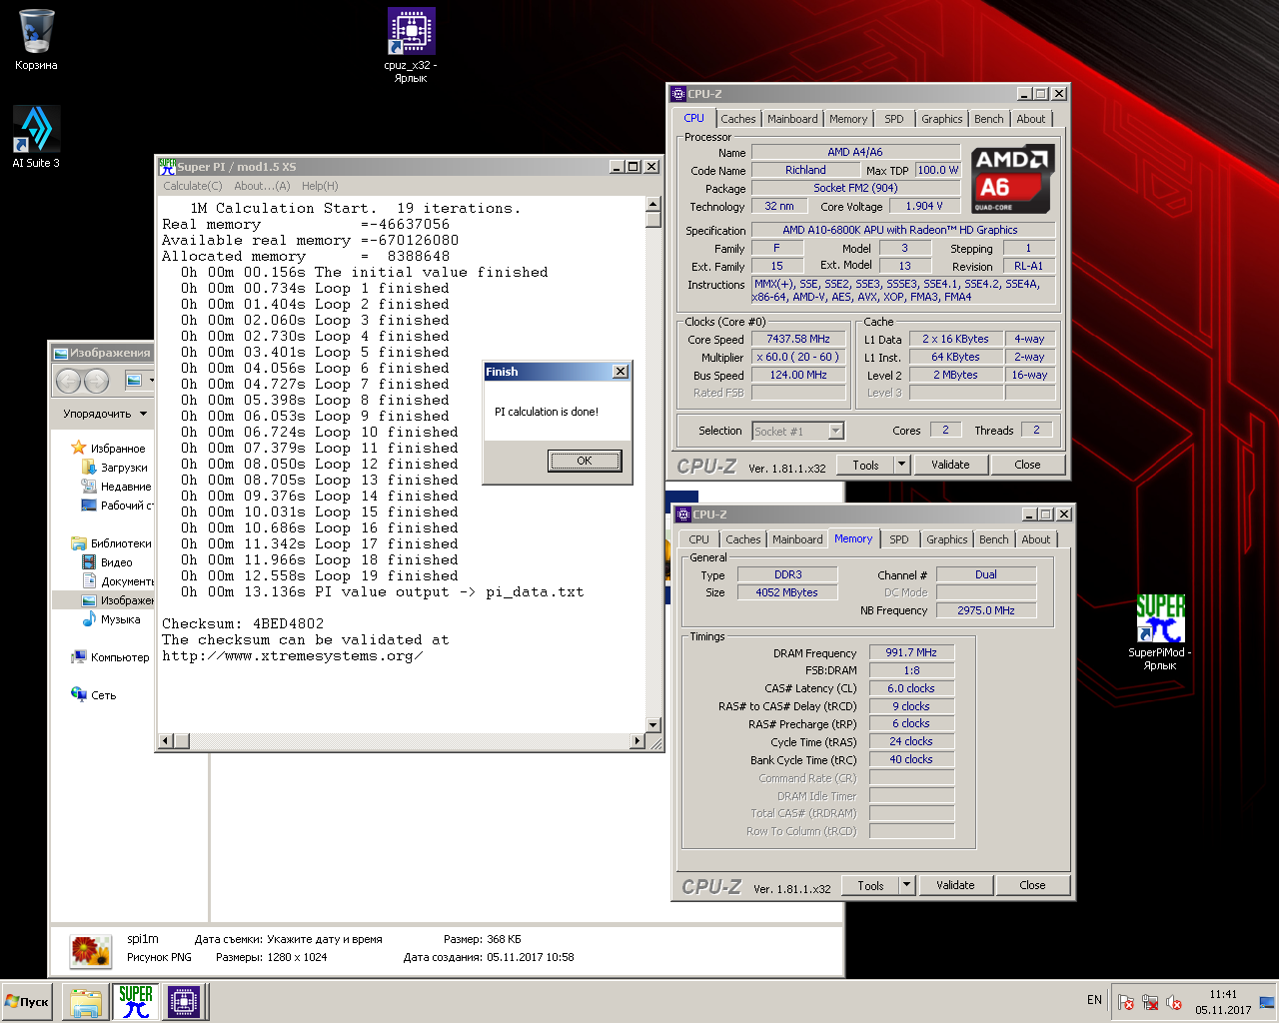Open the Recycle Bin (Корзина) desktop icon
Image resolution: width=1279 pixels, height=1023 pixels.
pos(36,40)
